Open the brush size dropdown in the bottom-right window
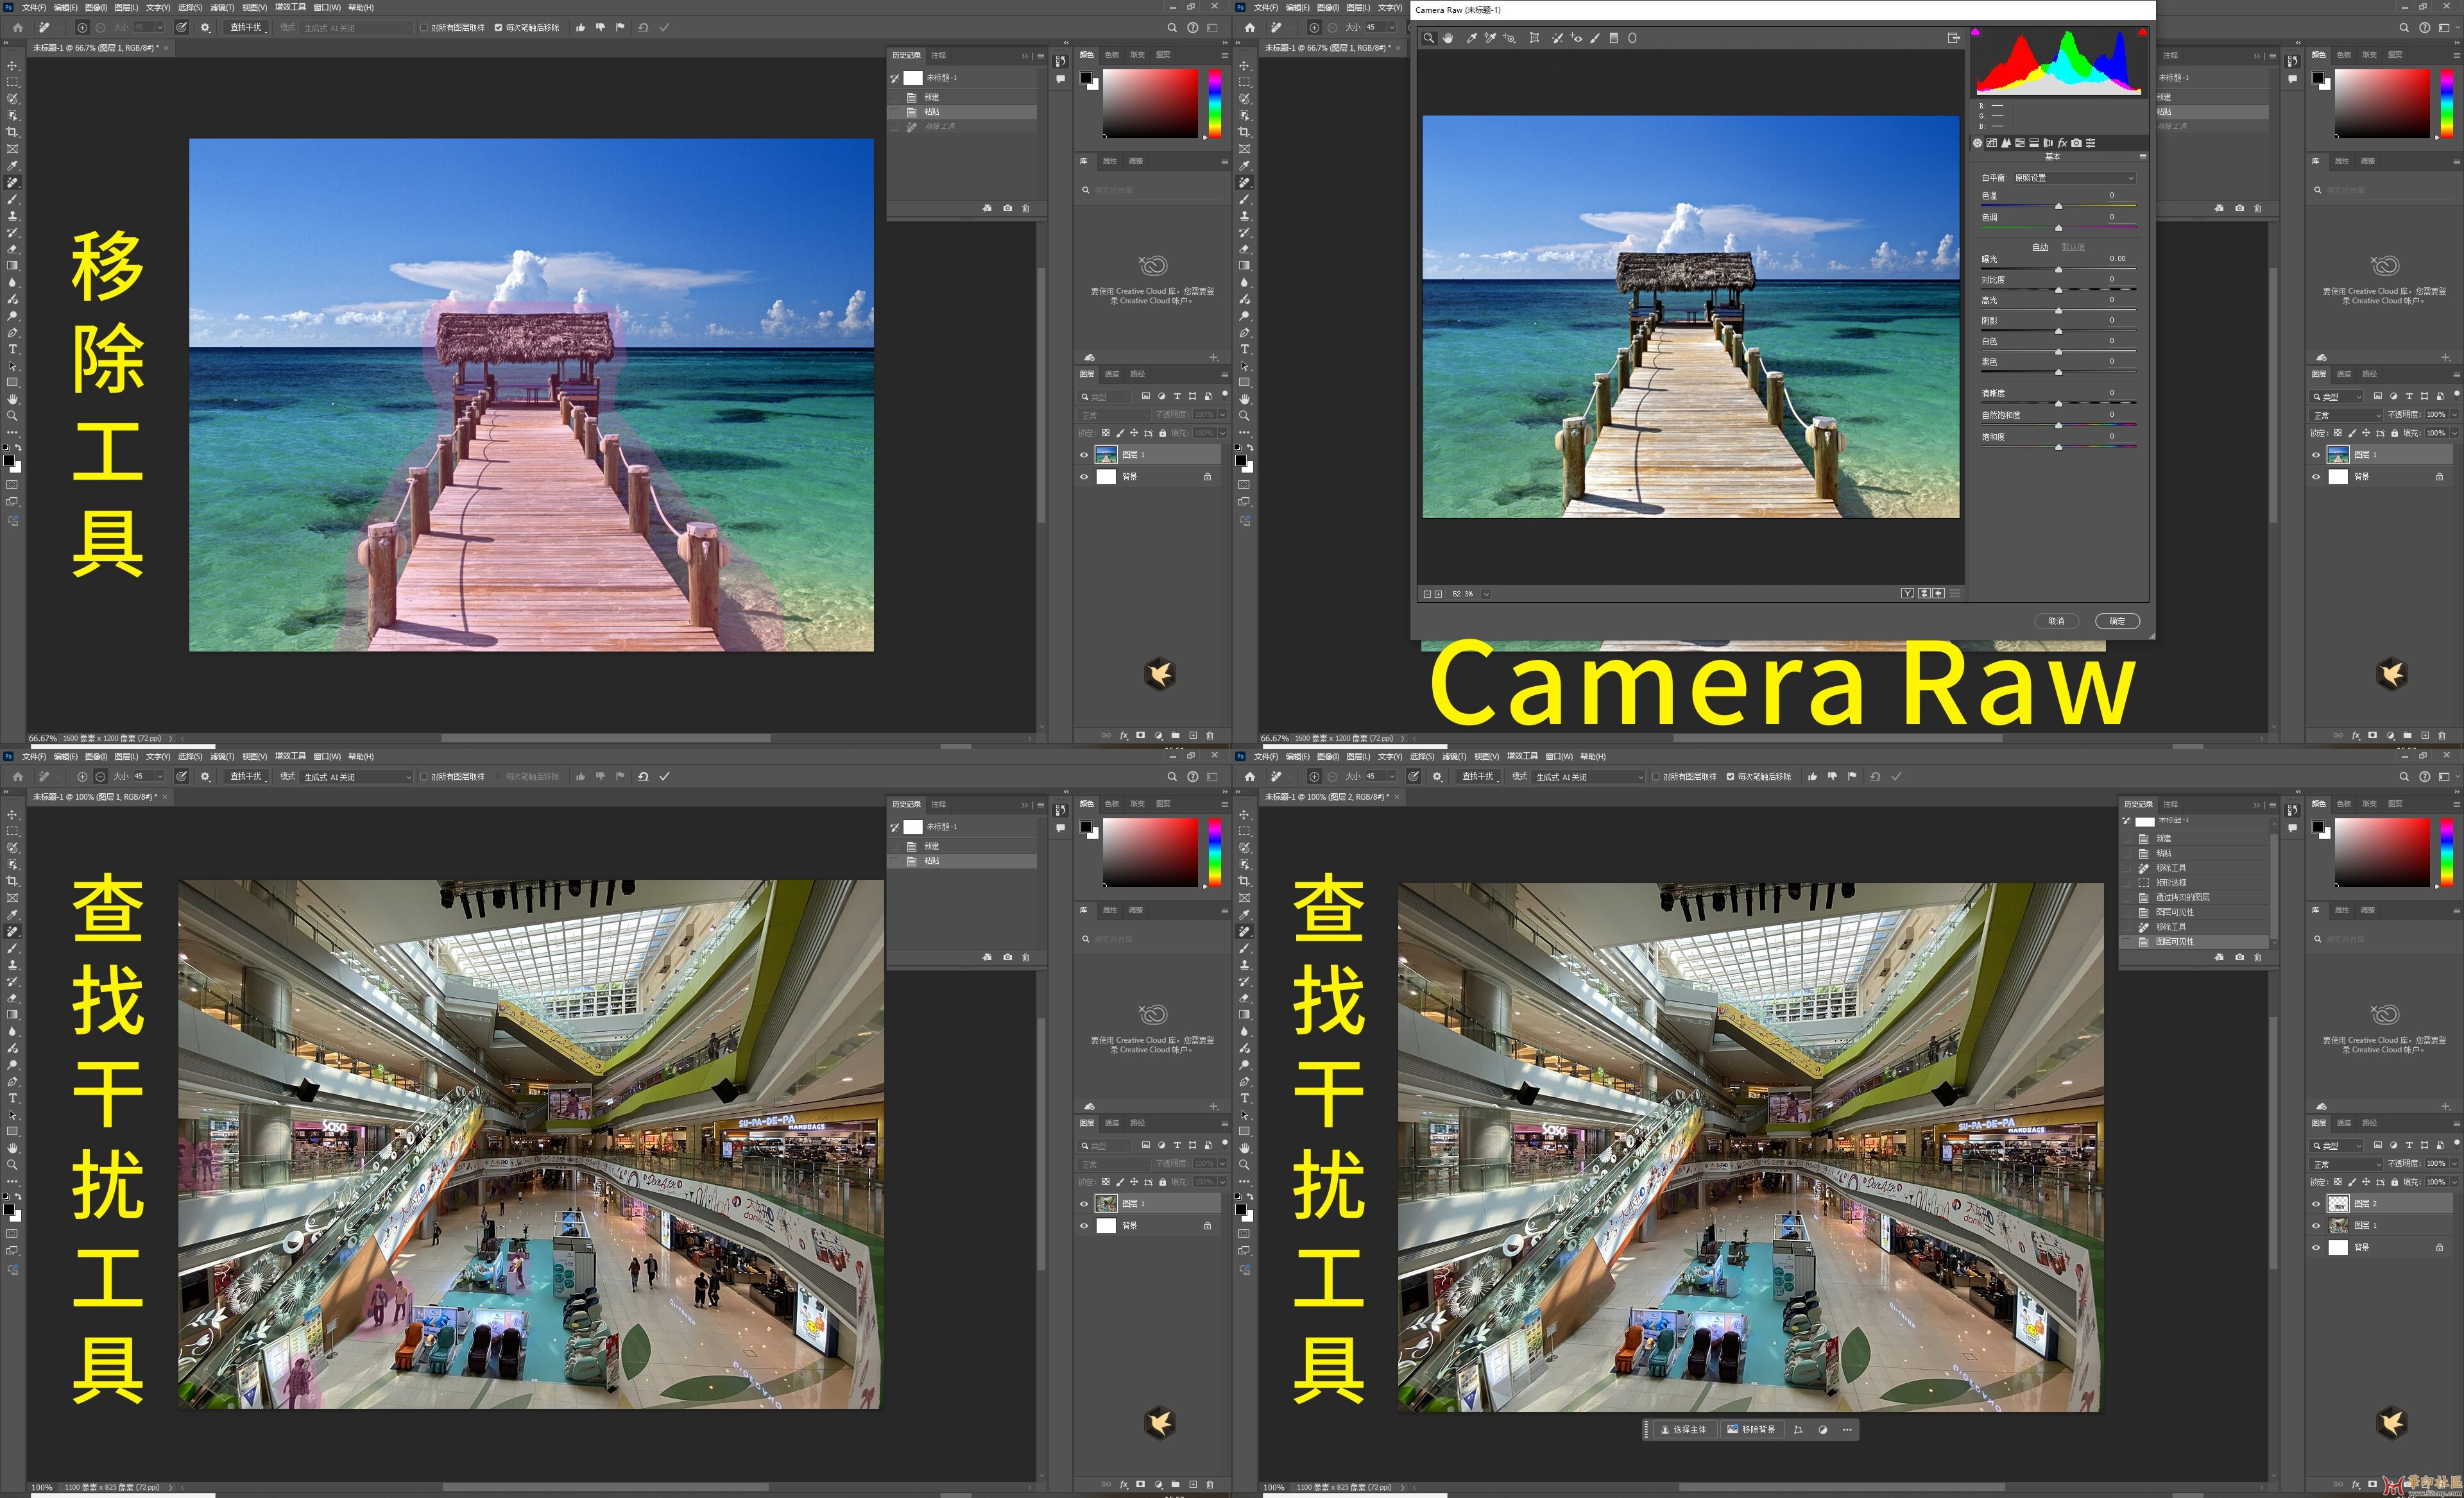The height and width of the screenshot is (1498, 2464). pyautogui.click(x=1391, y=777)
